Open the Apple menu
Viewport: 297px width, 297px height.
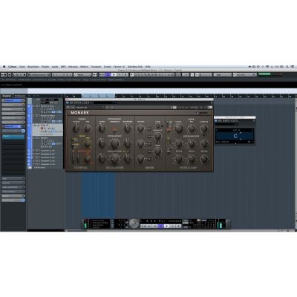(4, 67)
